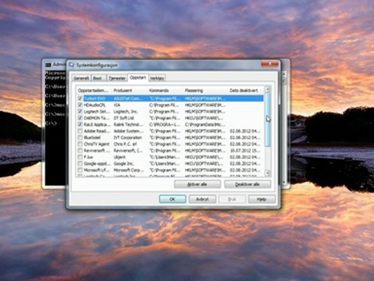Select the Google Inc. producer cell
Viewport: 374px width, 281px height.
(123, 164)
